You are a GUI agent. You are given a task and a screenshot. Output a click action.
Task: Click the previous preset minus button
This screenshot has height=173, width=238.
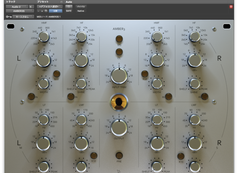38,11
